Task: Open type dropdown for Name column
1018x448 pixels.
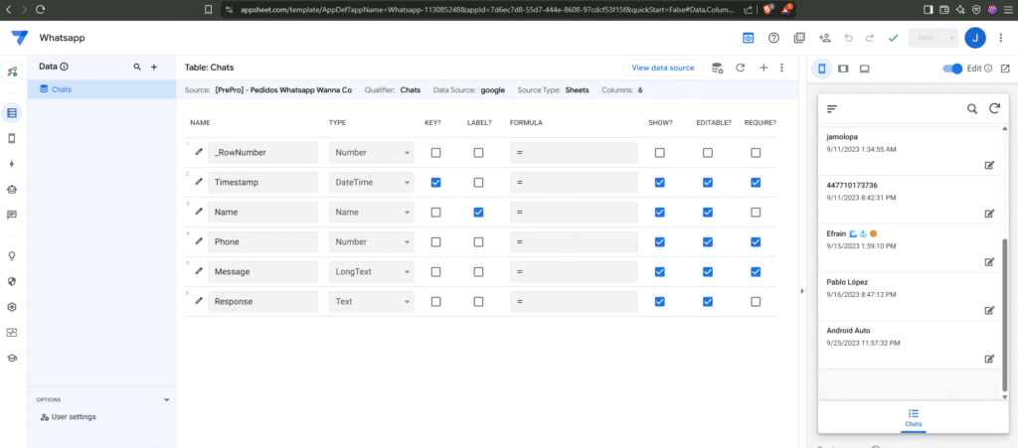Action: [372, 212]
